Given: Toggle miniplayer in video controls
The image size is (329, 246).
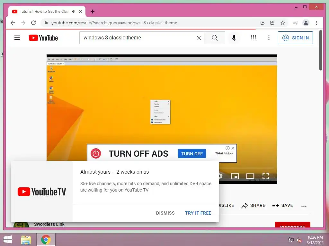Looking at the screenshot, I should pos(235,176).
